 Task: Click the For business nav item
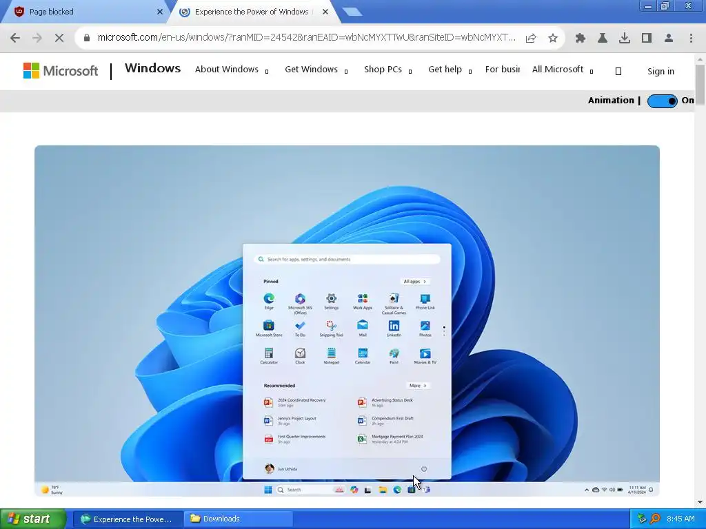point(502,70)
